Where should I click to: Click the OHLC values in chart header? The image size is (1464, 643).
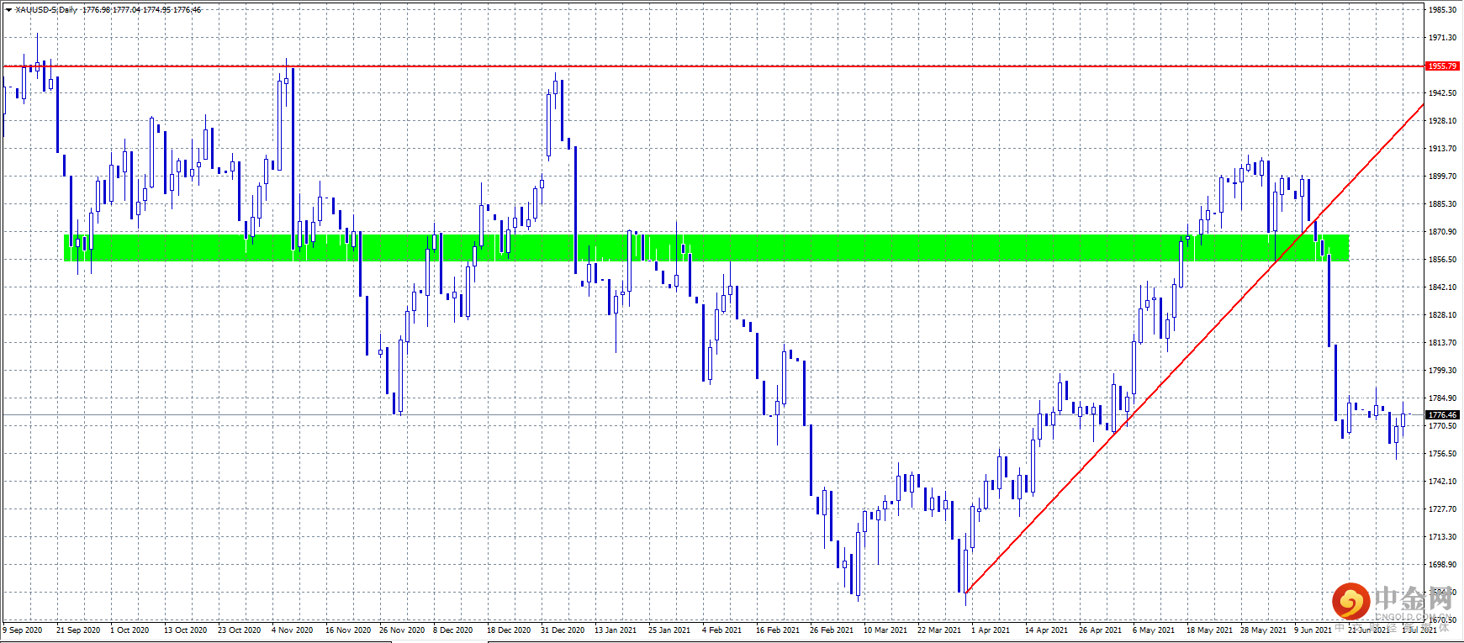point(142,10)
